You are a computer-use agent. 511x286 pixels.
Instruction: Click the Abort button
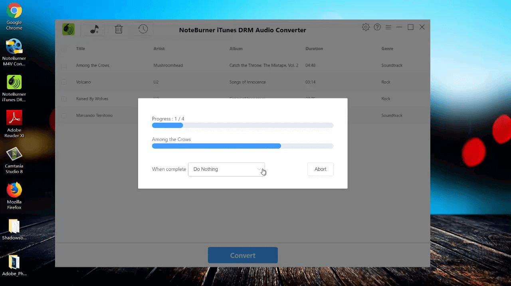point(320,169)
